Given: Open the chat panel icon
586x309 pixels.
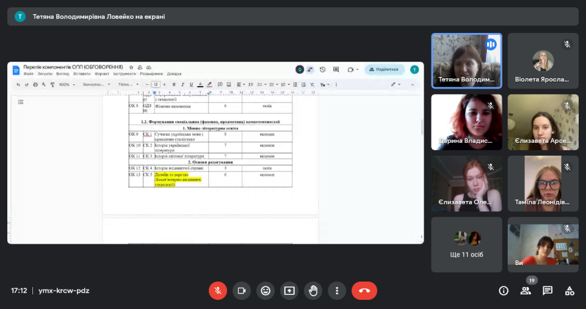Looking at the screenshot, I should pos(548,291).
